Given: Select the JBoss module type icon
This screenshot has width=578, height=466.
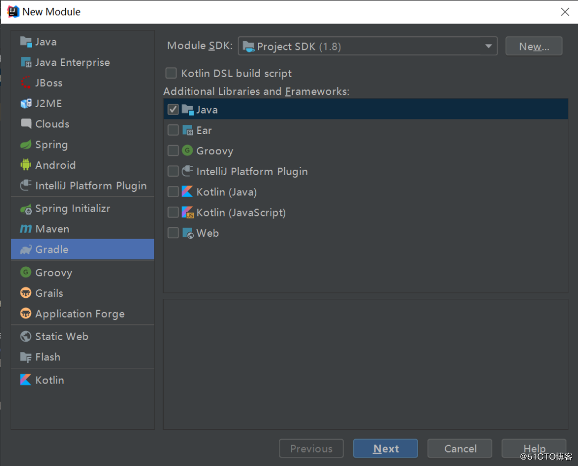Looking at the screenshot, I should click(x=26, y=82).
